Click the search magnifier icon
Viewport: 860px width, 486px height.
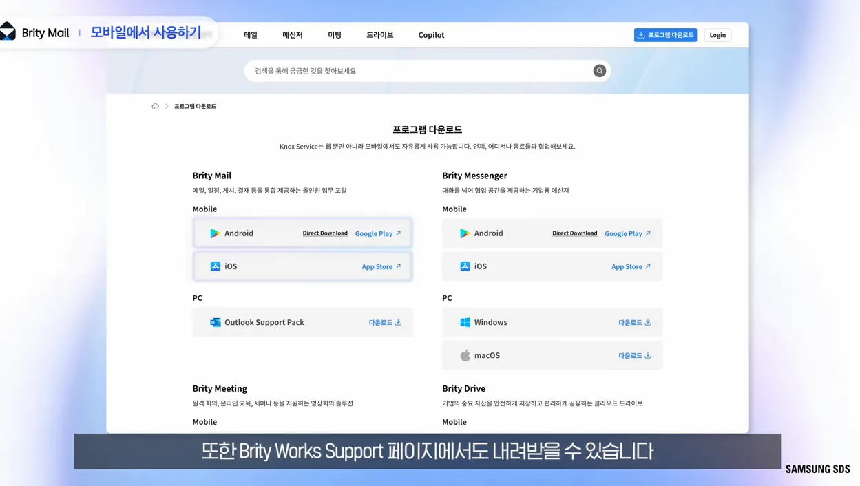[x=600, y=71]
